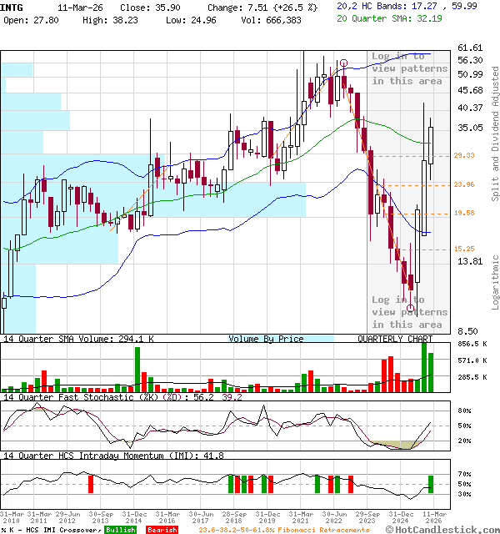This screenshot has height=534, width=500.
Task: Click the 23.96 Fibonacci level label
Action: pyautogui.click(x=464, y=184)
